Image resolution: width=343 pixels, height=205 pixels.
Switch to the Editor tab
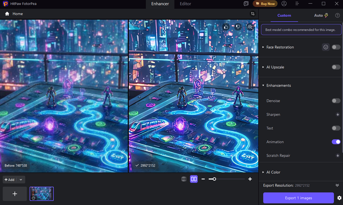pyautogui.click(x=185, y=4)
